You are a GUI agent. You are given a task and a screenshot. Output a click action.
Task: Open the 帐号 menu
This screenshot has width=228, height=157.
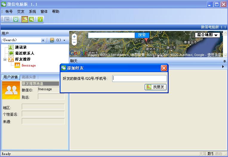(x=9, y=11)
